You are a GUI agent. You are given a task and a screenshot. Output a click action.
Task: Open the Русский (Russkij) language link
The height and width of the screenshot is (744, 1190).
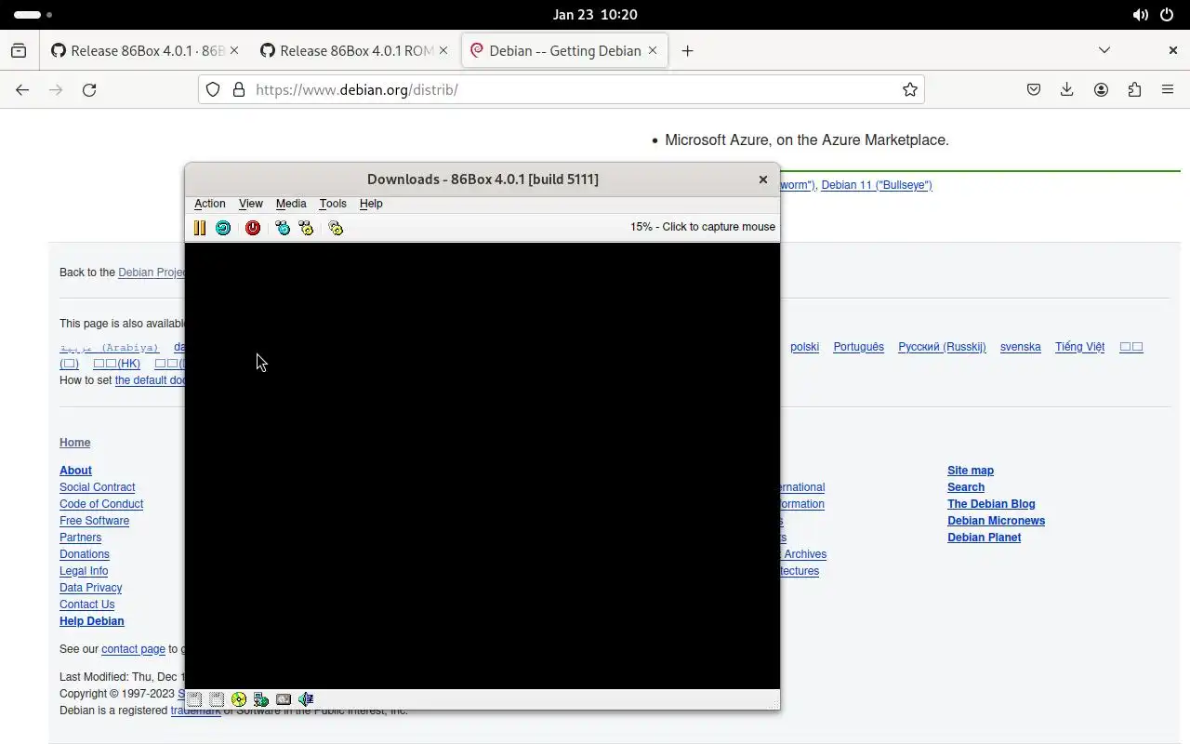coord(942,347)
